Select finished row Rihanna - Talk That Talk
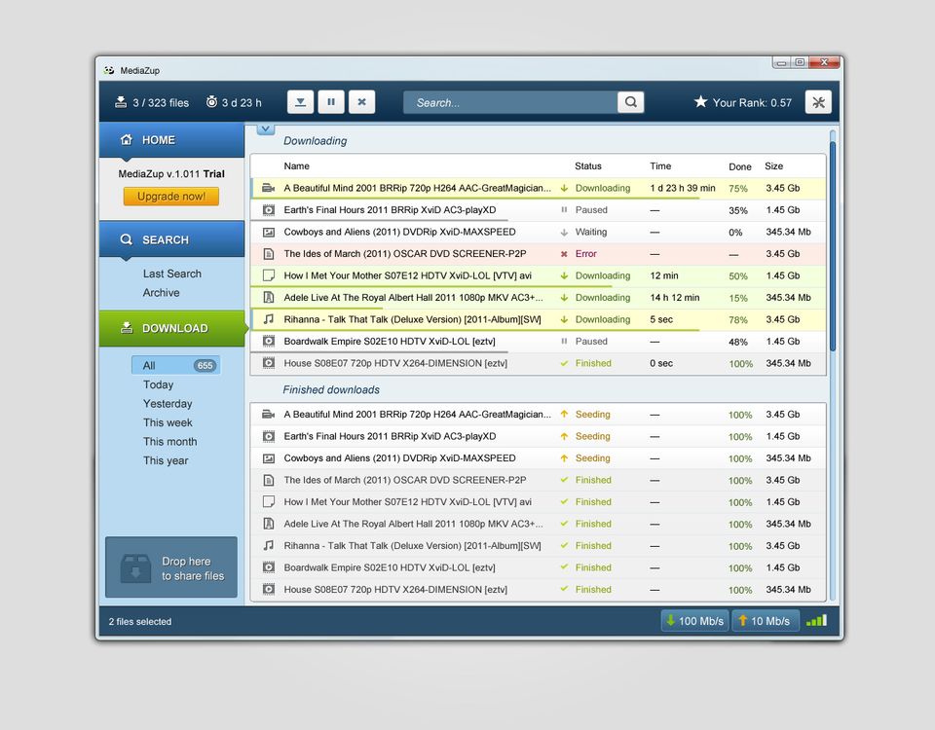This screenshot has width=935, height=730. 538,546
